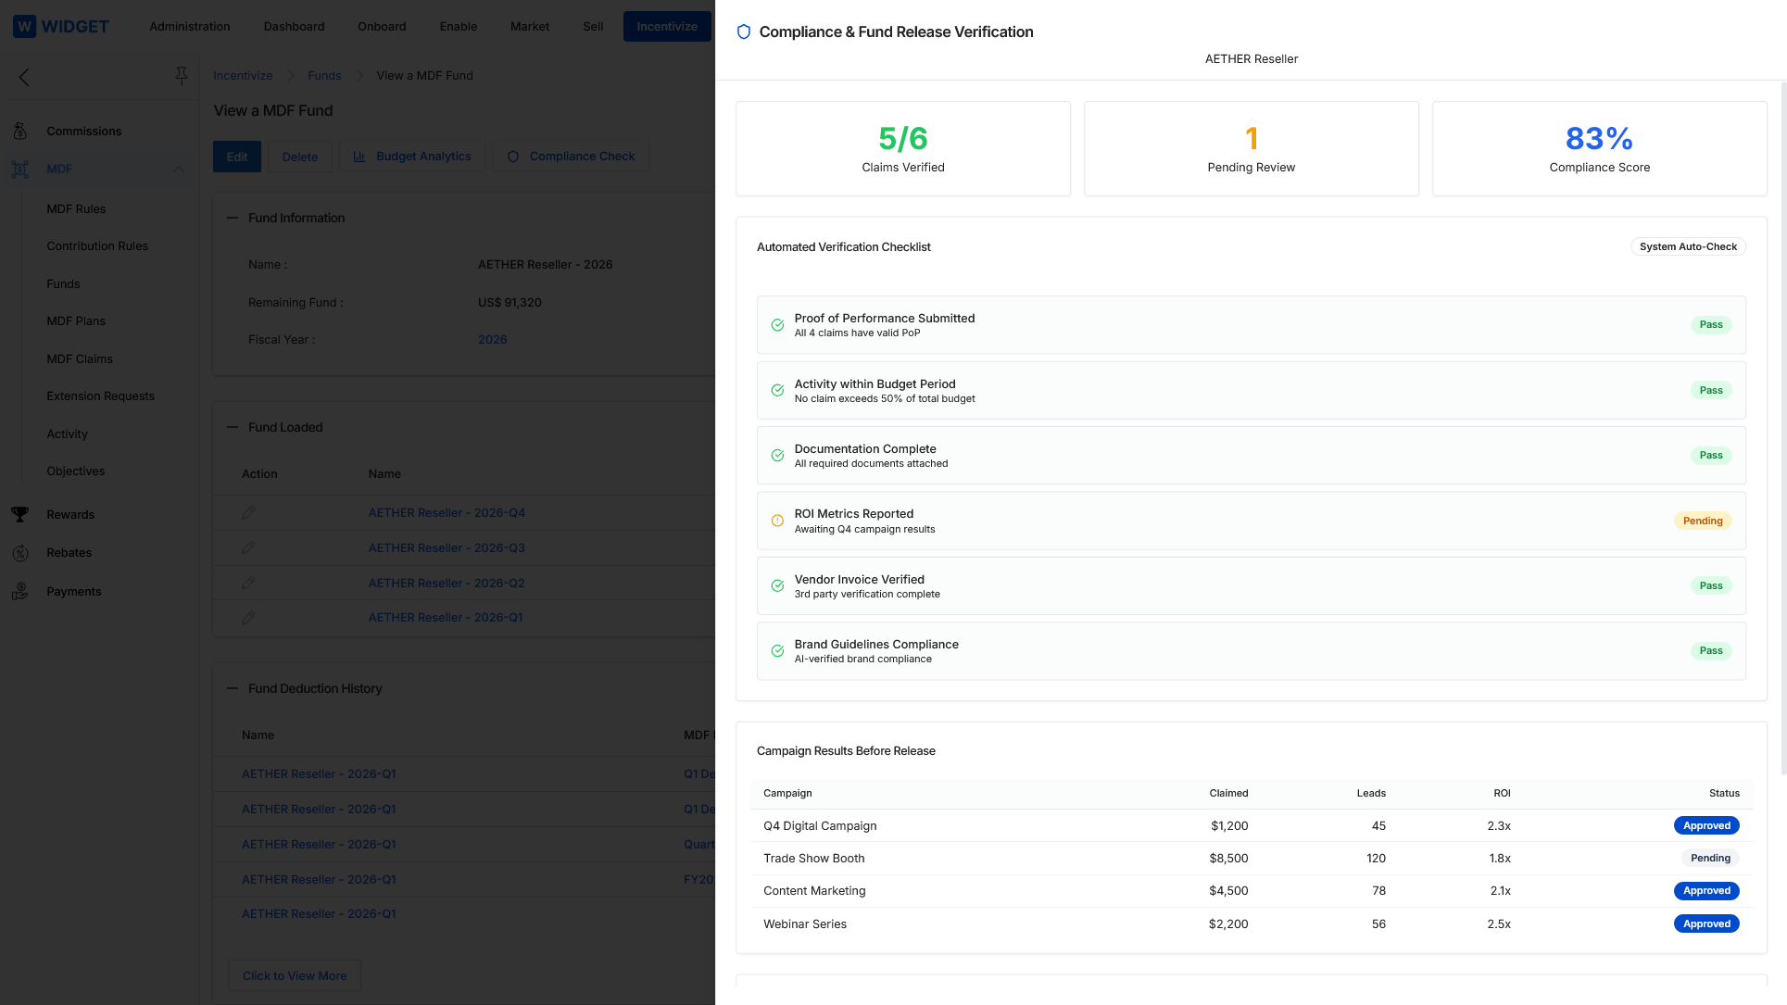The height and width of the screenshot is (1005, 1787).
Task: Click edit pencil for AETHER Reseller 2026-Q3
Action: [x=248, y=548]
